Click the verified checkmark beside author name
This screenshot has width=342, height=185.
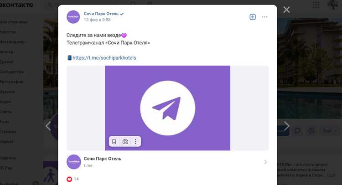click(122, 14)
